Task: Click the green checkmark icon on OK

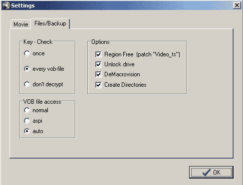Action: pyautogui.click(x=207, y=173)
